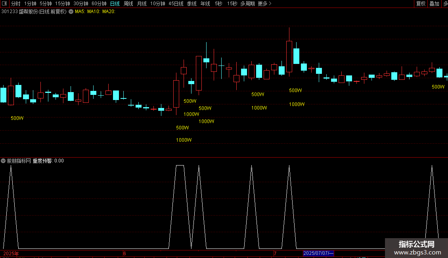The image size is (448, 258).
Task: Open the dropdown icon beside 盛帮股份 title
Action: pyautogui.click(x=71, y=12)
